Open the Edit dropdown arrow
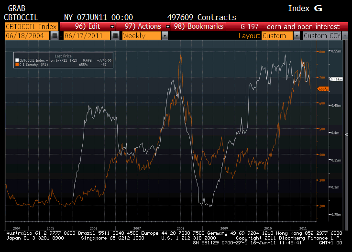Viewport: 352px width, 252px height. tap(112, 27)
